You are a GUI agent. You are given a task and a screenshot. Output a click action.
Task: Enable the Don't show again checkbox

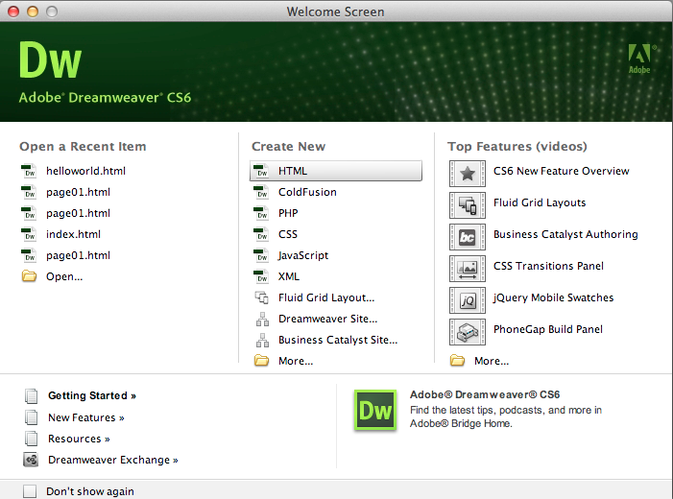(30, 491)
